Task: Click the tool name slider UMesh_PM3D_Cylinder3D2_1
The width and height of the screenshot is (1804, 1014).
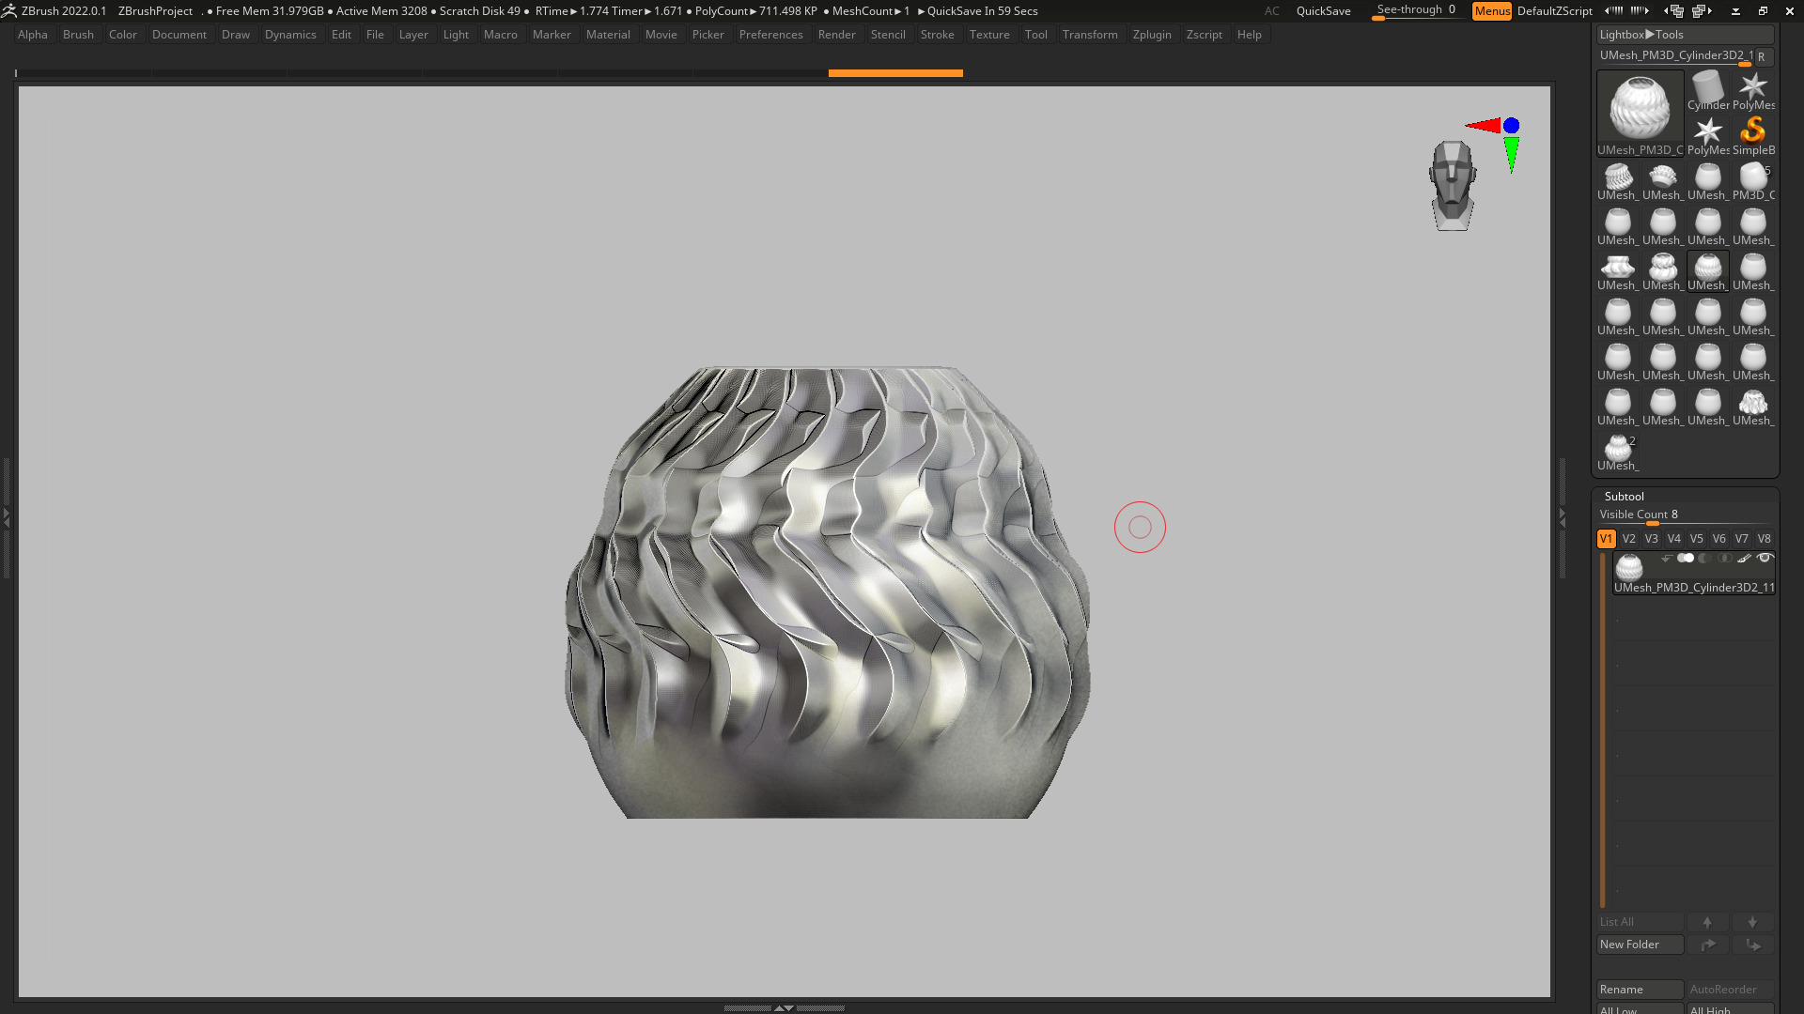Action: [1675, 56]
